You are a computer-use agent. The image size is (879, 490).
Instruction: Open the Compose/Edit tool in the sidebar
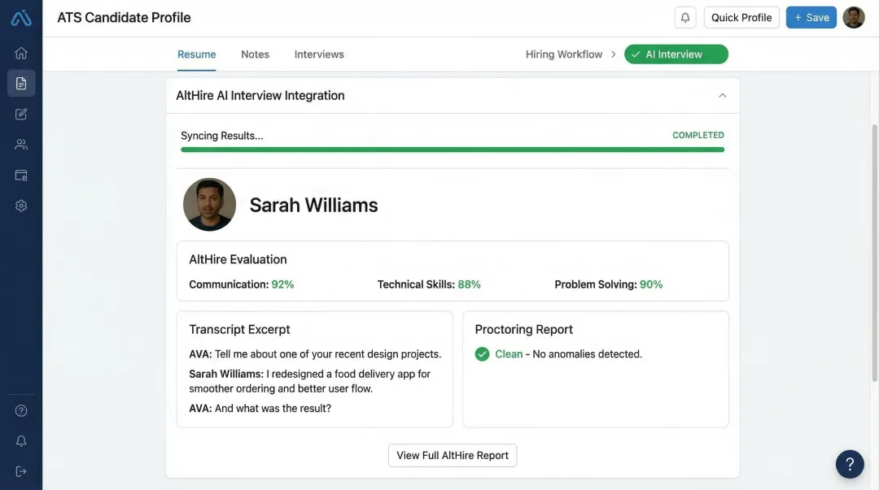tap(20, 113)
